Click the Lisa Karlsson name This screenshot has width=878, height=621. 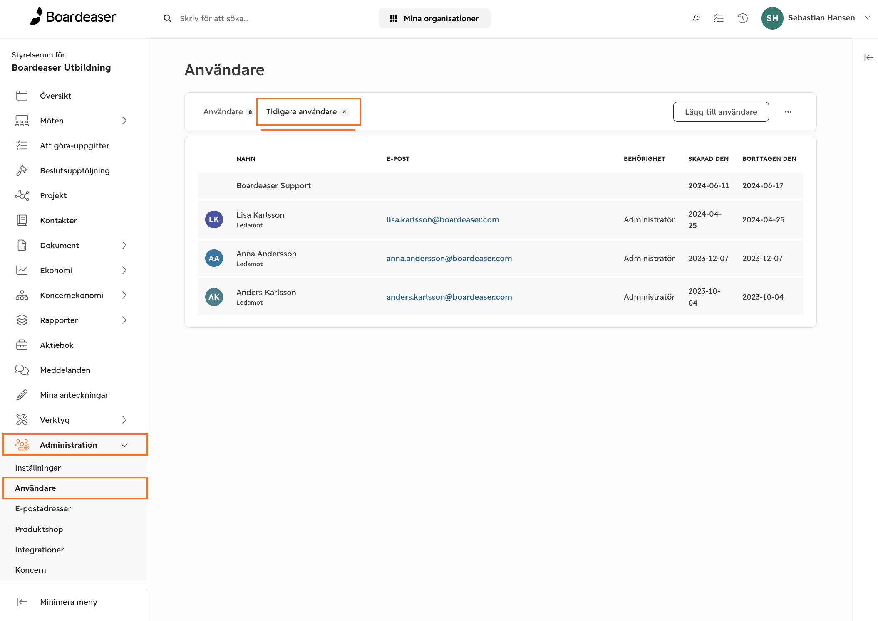(x=260, y=215)
